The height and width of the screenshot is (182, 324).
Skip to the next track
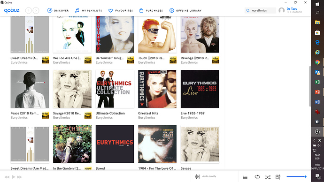tap(20, 177)
